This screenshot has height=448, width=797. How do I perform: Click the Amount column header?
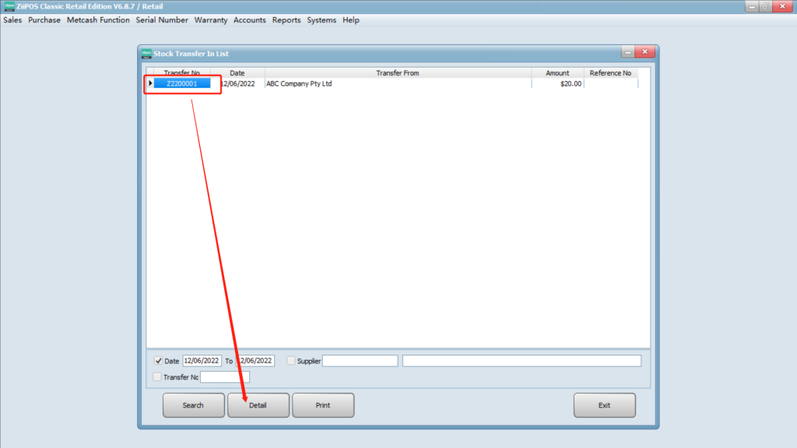(557, 73)
